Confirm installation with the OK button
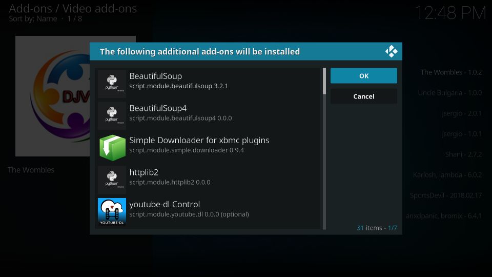492x277 pixels. pos(364,76)
